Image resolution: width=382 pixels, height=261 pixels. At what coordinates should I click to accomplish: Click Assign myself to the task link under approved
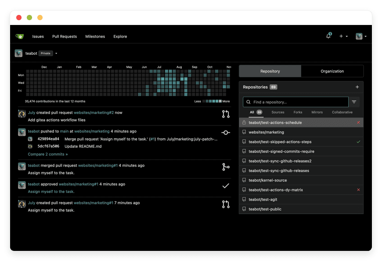(x=51, y=191)
